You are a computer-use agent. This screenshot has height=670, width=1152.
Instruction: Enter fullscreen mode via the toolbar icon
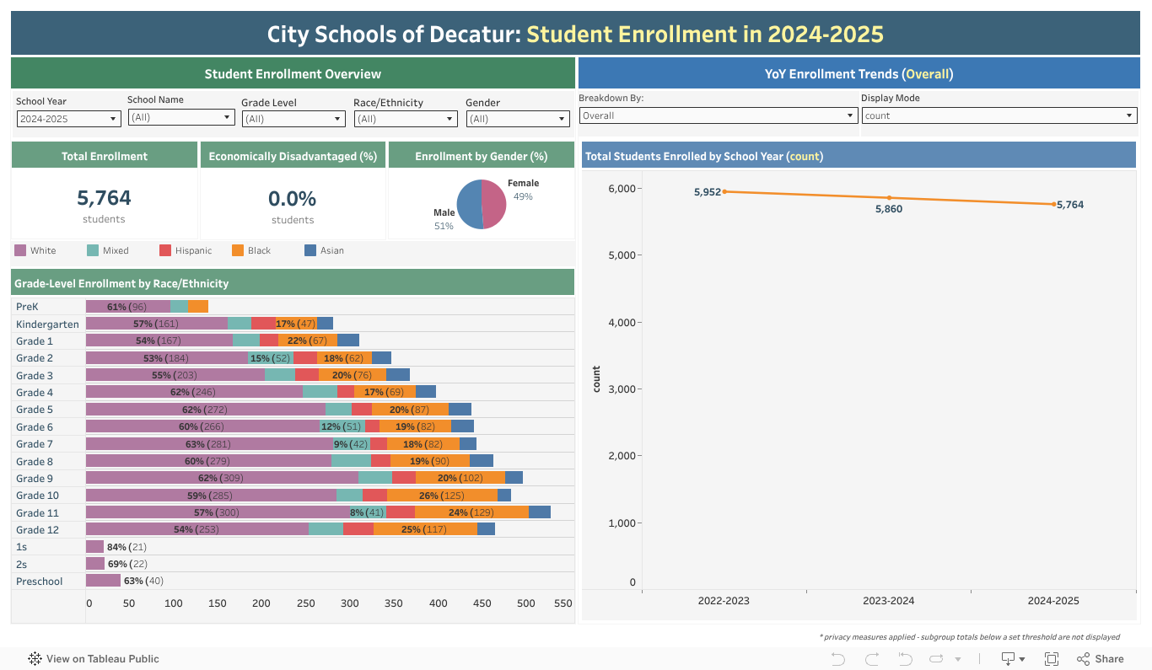[1052, 658]
